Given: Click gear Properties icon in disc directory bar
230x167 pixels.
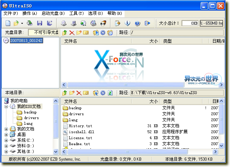Looking at the screenshot, I should click(x=103, y=32).
